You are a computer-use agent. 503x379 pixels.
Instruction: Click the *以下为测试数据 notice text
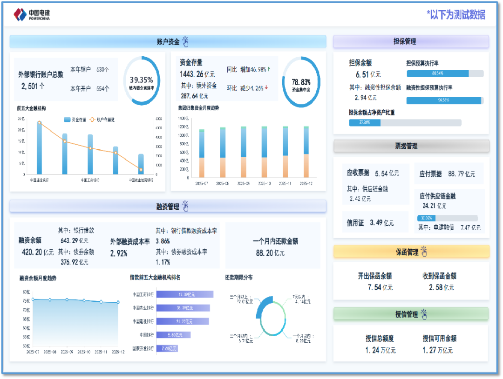(x=456, y=14)
